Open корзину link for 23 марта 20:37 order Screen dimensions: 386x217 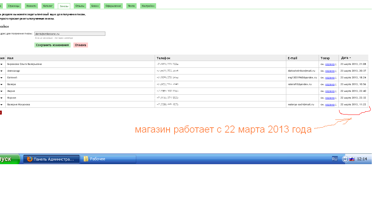tap(330, 71)
